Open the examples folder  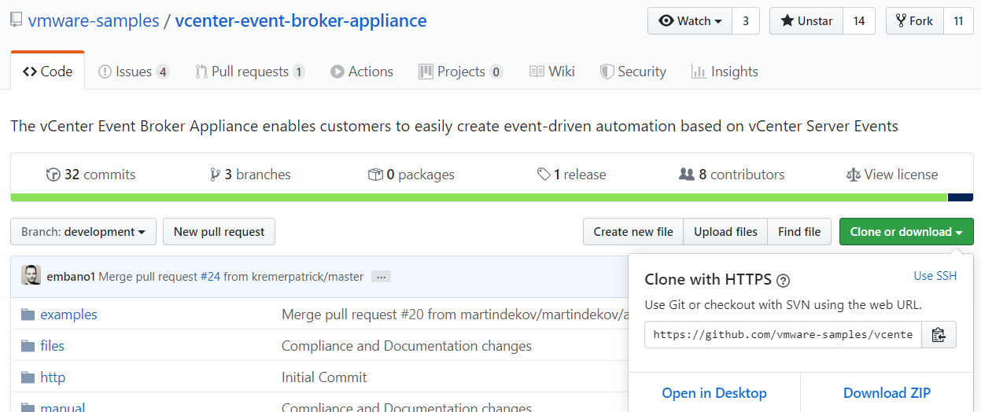68,315
